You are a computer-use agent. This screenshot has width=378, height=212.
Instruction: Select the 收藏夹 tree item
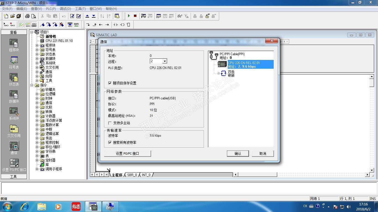point(50,89)
